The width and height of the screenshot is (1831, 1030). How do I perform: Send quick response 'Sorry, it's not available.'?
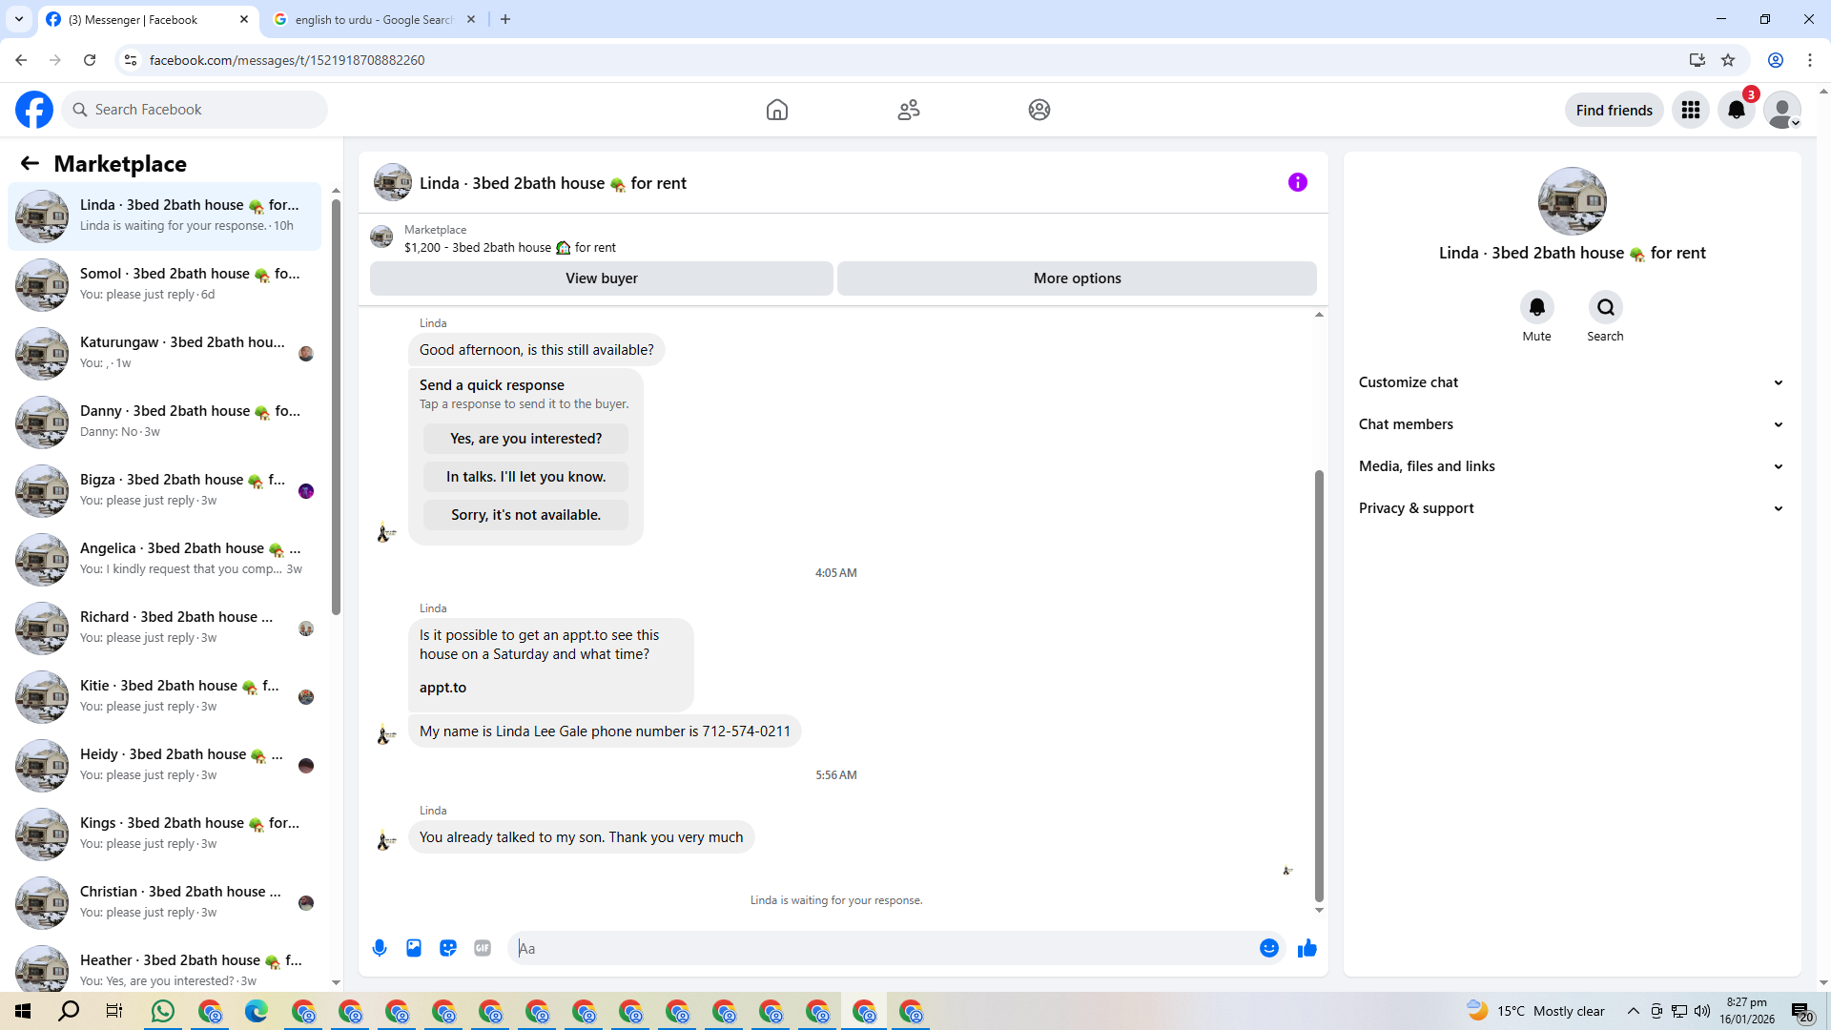(x=525, y=515)
